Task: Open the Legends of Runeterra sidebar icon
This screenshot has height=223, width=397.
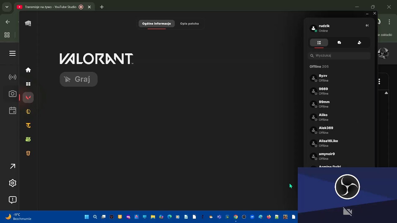Action: click(28, 153)
